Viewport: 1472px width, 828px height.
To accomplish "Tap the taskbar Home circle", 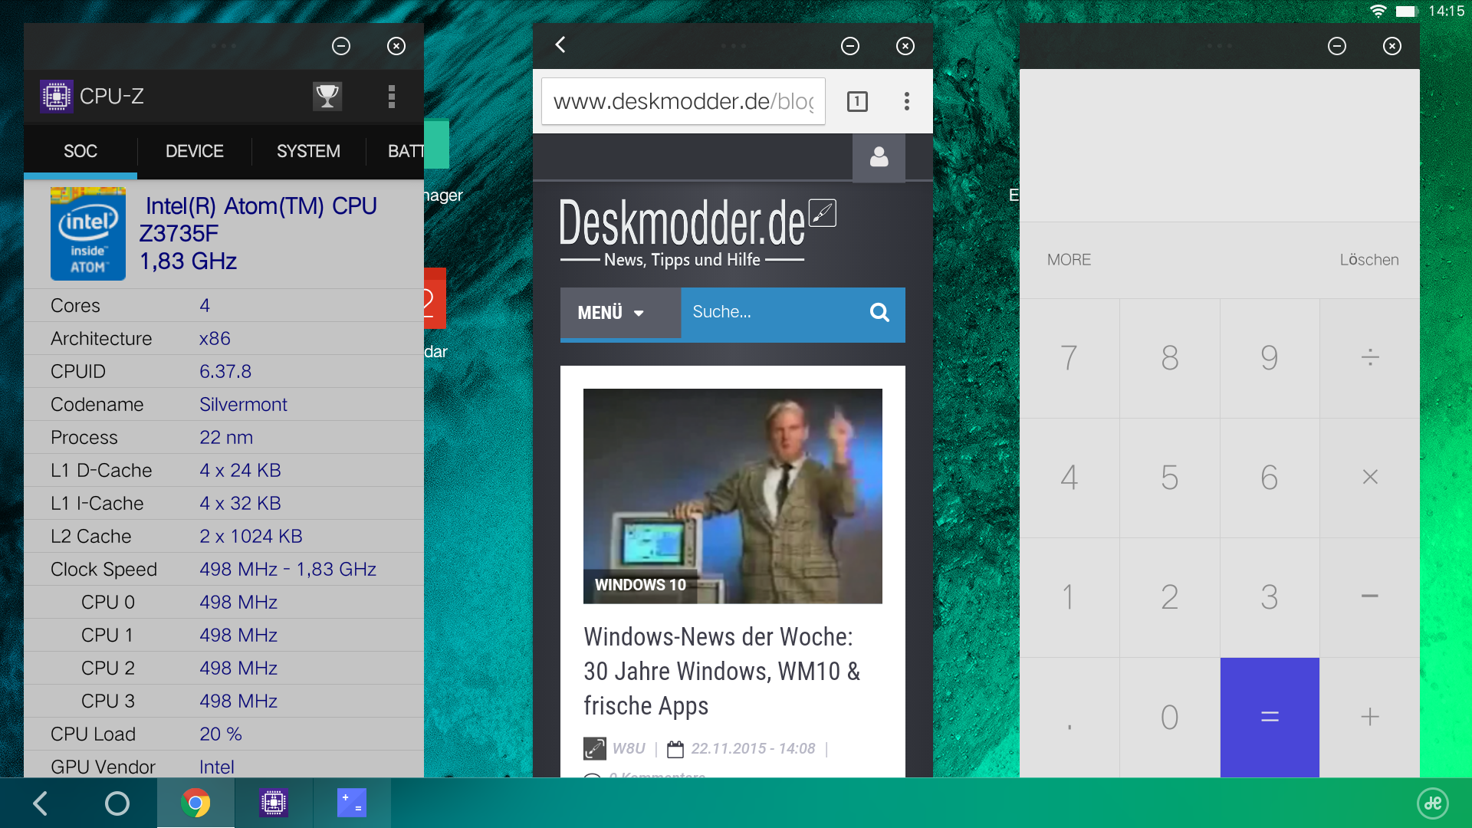I will tap(117, 803).
